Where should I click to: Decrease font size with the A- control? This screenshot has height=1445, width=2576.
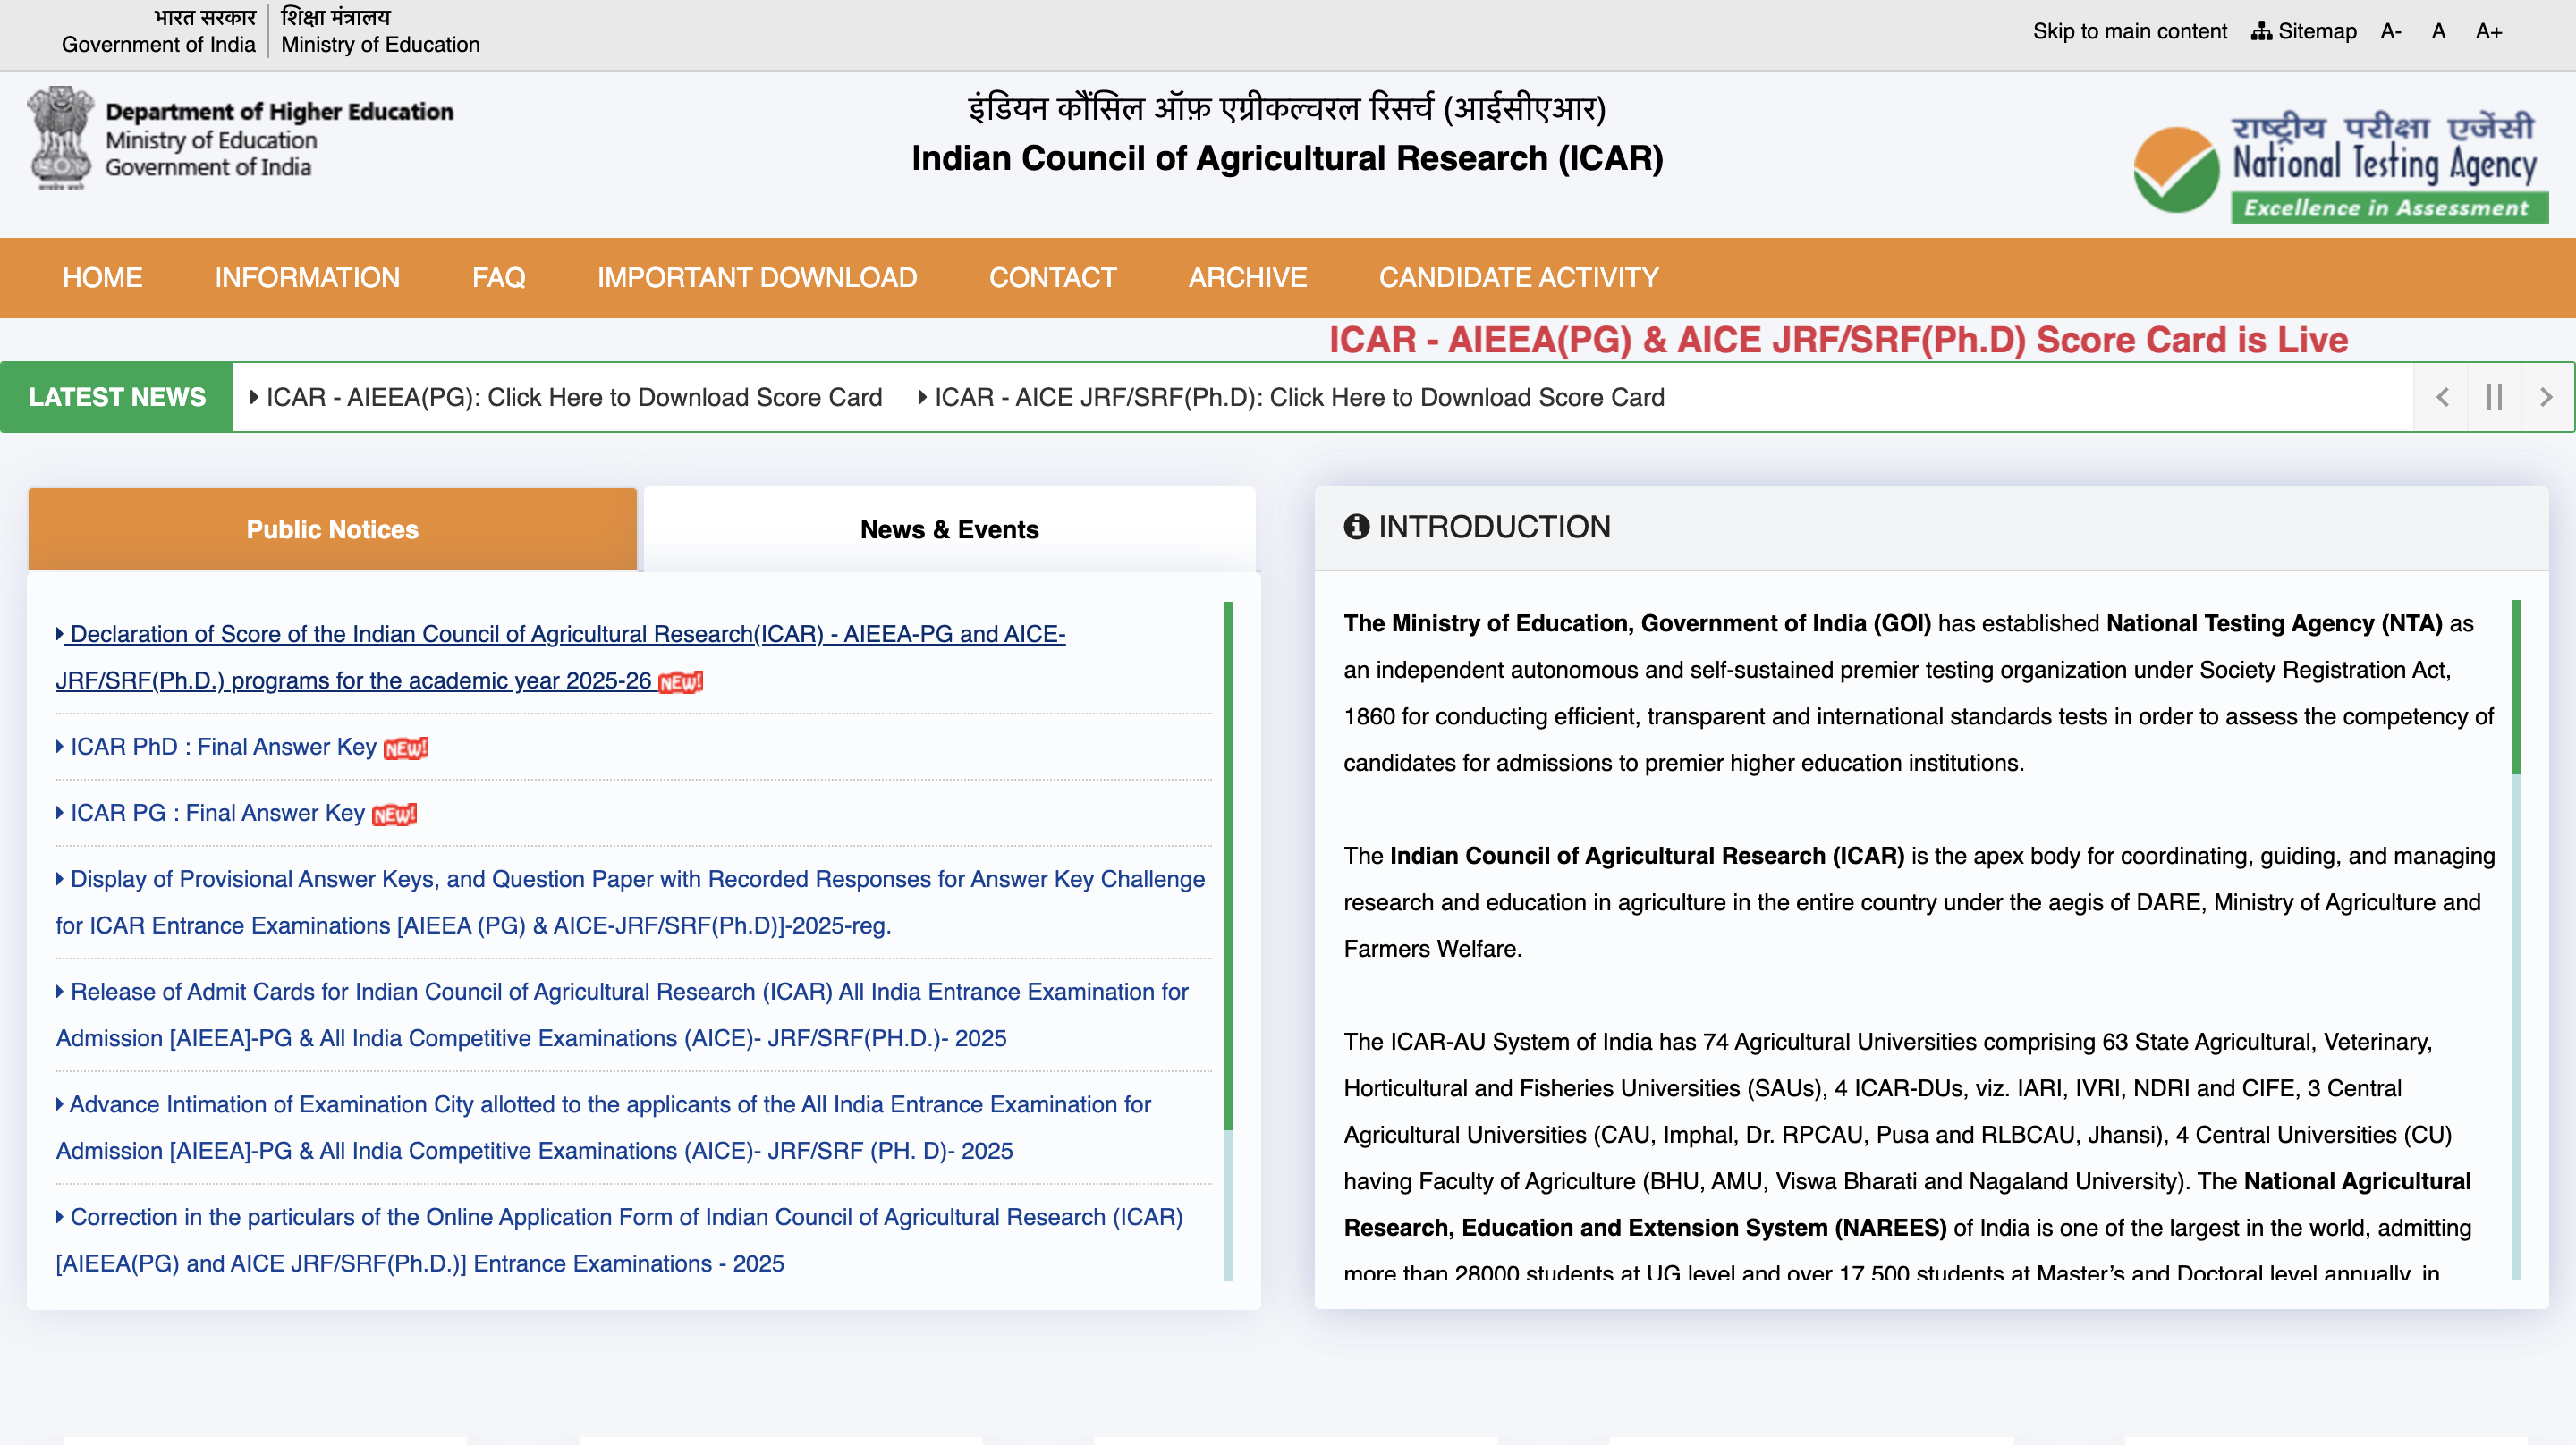[2390, 31]
